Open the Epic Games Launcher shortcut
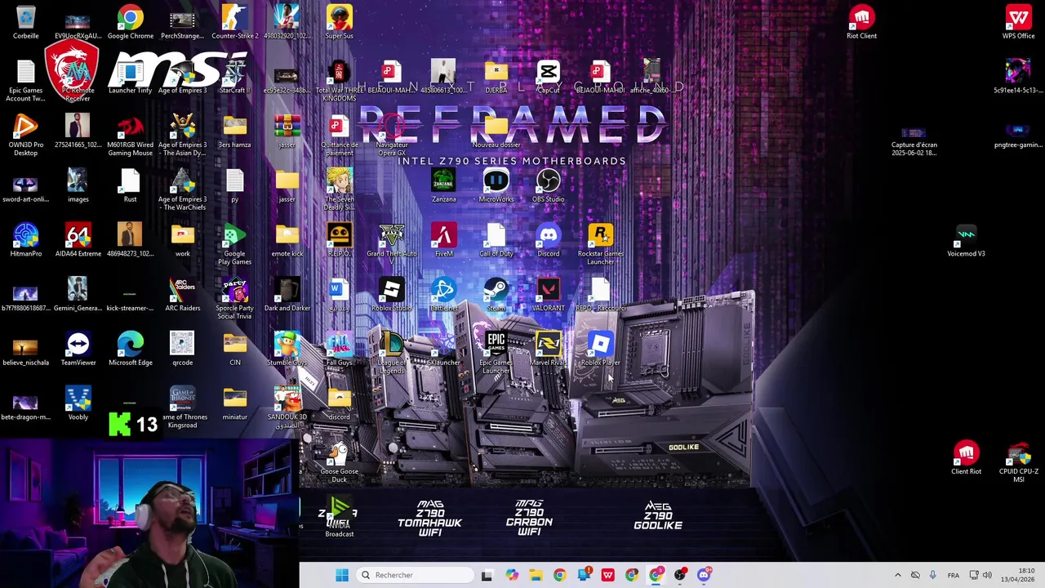 pyautogui.click(x=496, y=354)
